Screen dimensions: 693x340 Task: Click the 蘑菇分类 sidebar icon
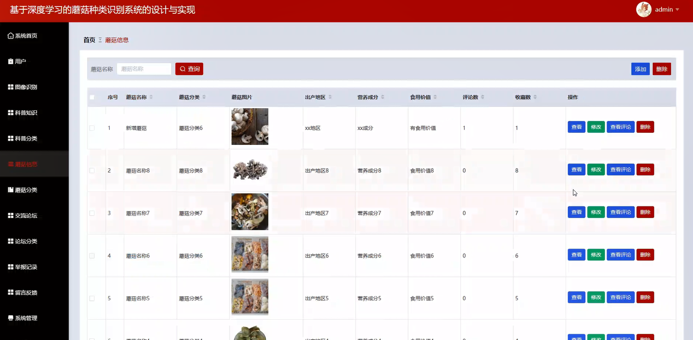click(x=11, y=189)
